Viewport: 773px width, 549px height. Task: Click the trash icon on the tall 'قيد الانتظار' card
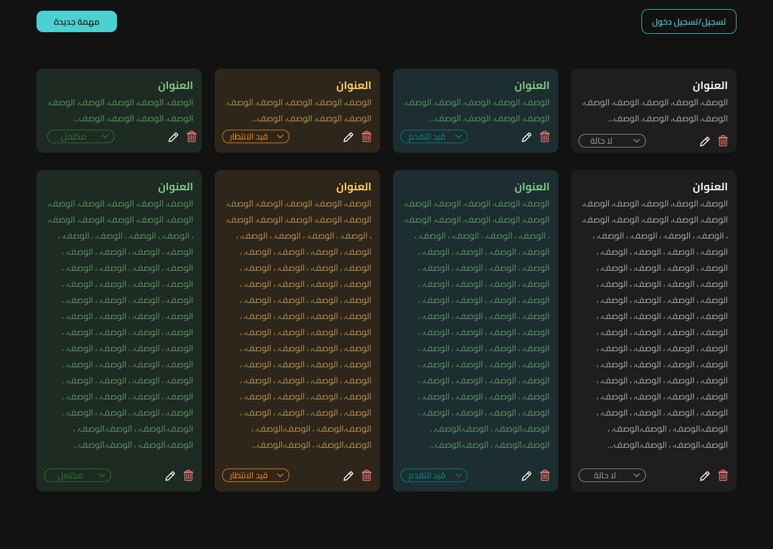coord(367,476)
